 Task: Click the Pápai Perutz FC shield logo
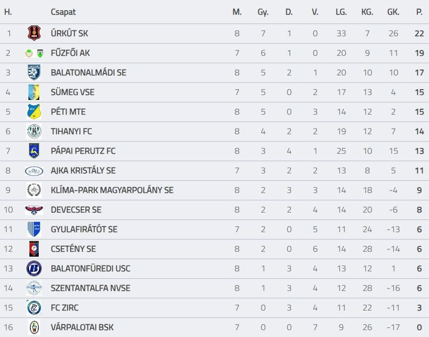point(34,151)
